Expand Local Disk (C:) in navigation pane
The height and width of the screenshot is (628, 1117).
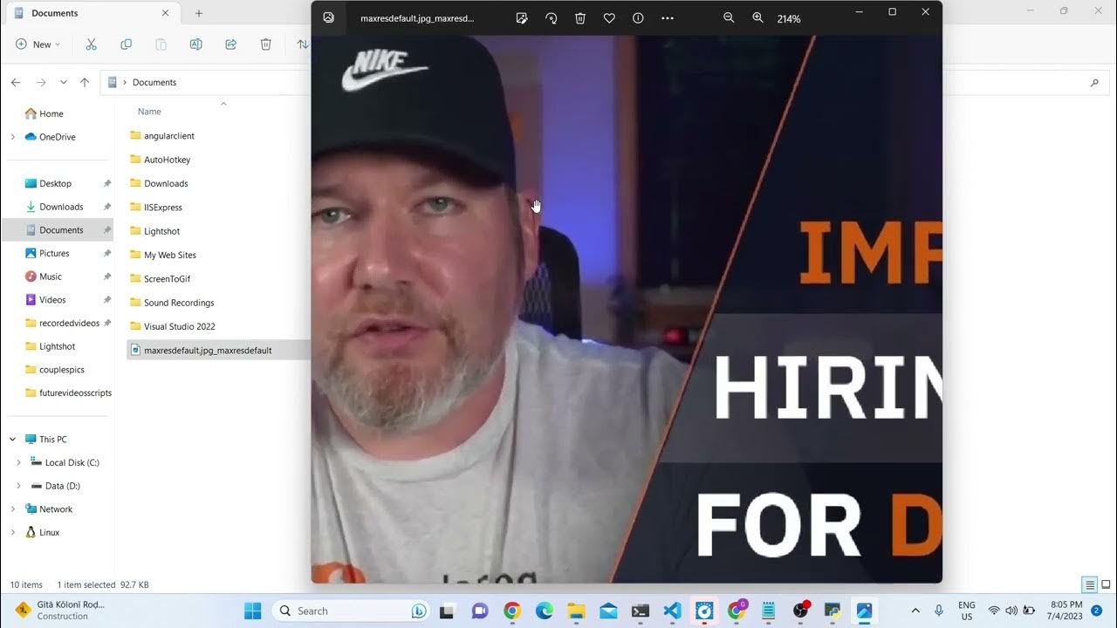pyautogui.click(x=18, y=463)
